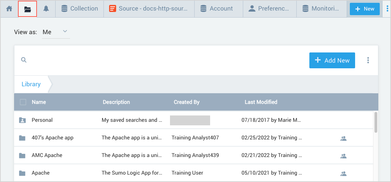
Task: Click the search magnifier icon
Action: pyautogui.click(x=24, y=60)
